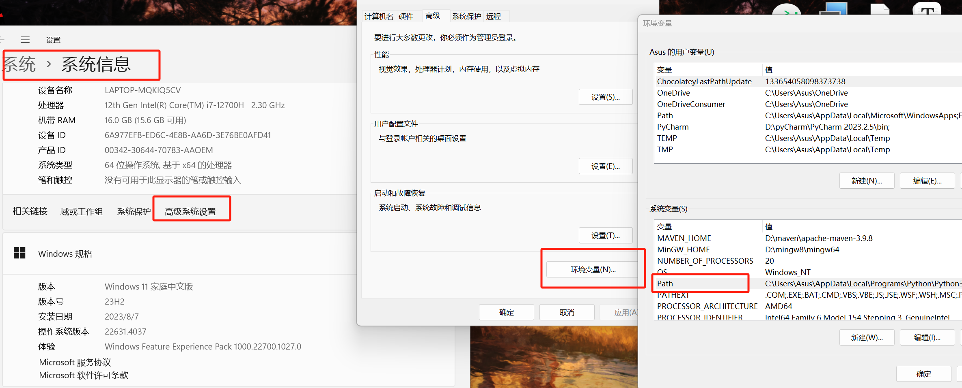Select the MinGW_HOME system variable
962x388 pixels.
click(808, 249)
